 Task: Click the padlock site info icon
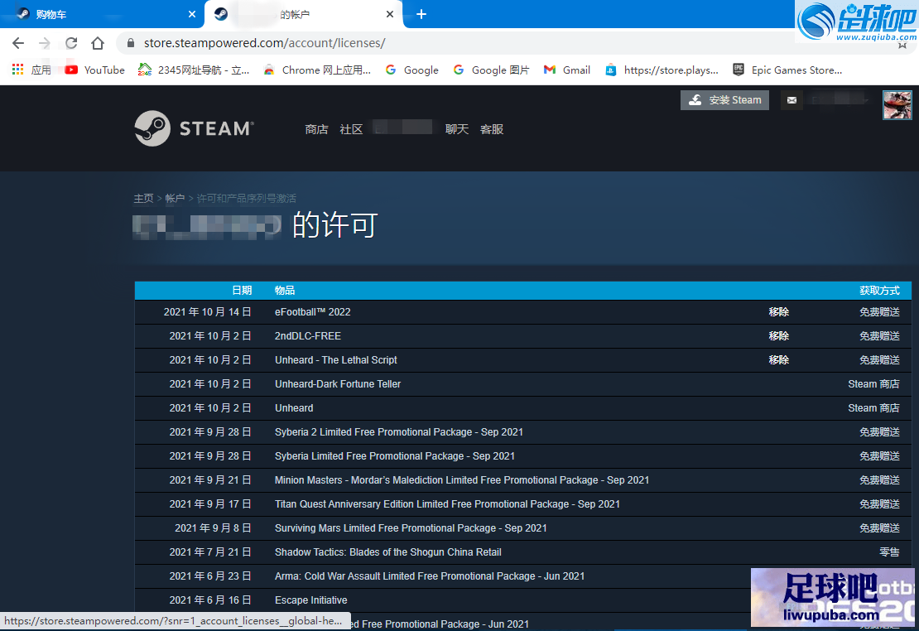click(131, 43)
